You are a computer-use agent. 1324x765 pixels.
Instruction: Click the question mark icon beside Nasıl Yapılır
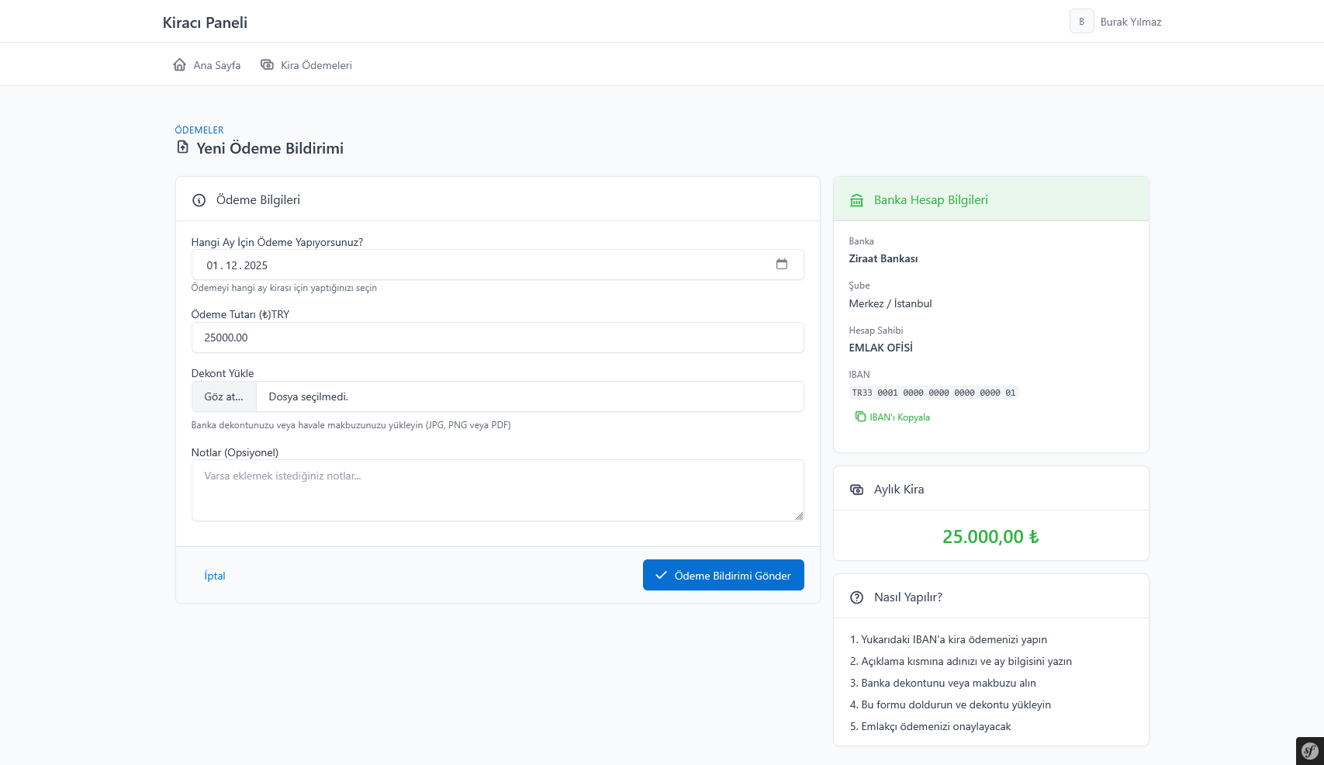856,597
